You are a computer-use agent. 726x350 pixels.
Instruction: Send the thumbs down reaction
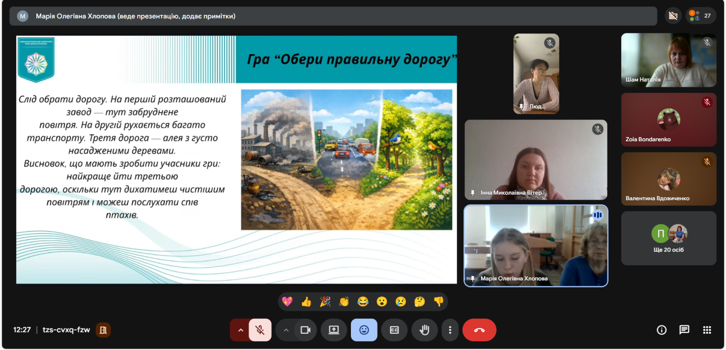click(439, 302)
